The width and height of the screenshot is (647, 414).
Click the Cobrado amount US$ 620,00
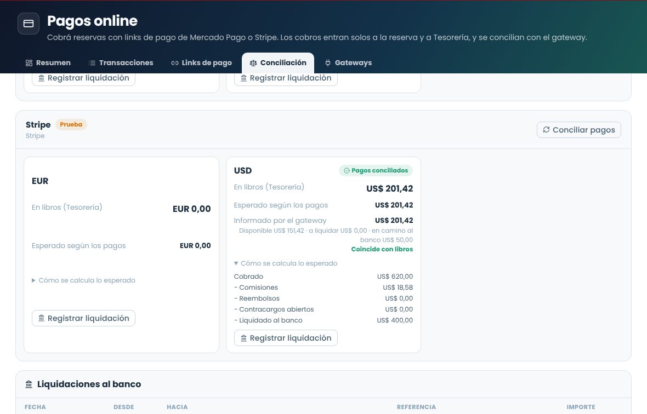[x=395, y=277]
